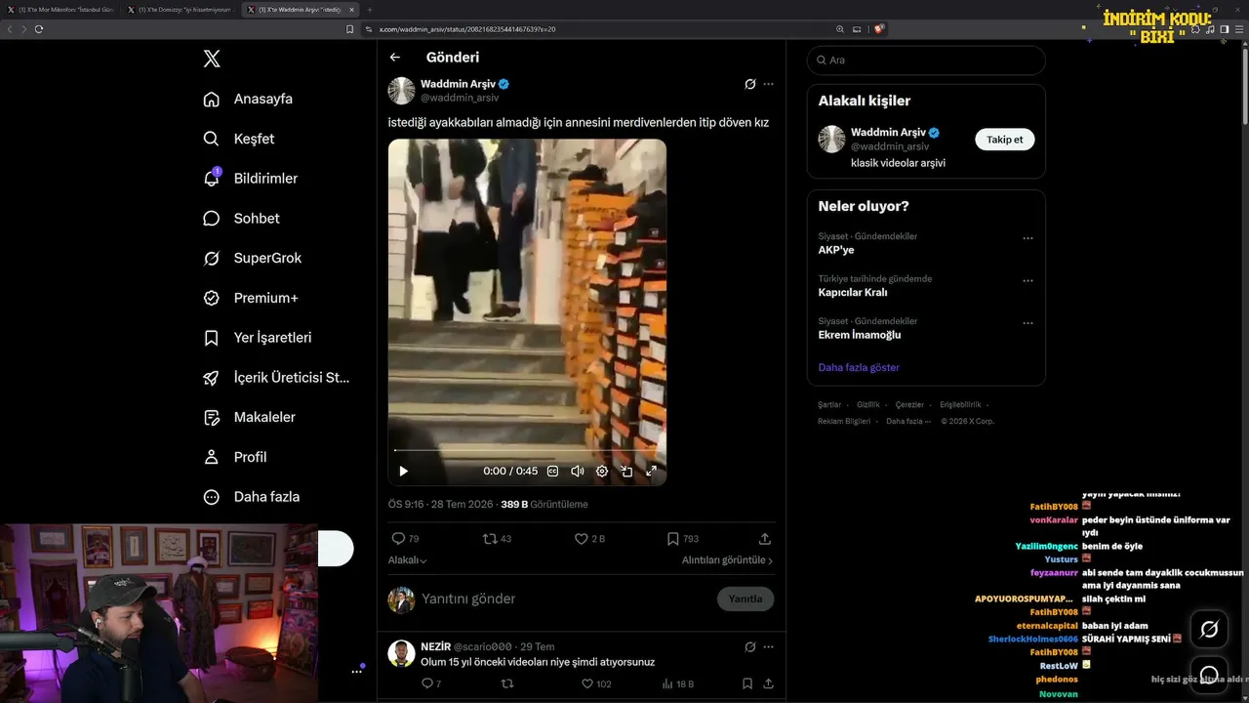Open more options for AKP'ye trend
This screenshot has height=703, width=1249.
(x=1027, y=238)
